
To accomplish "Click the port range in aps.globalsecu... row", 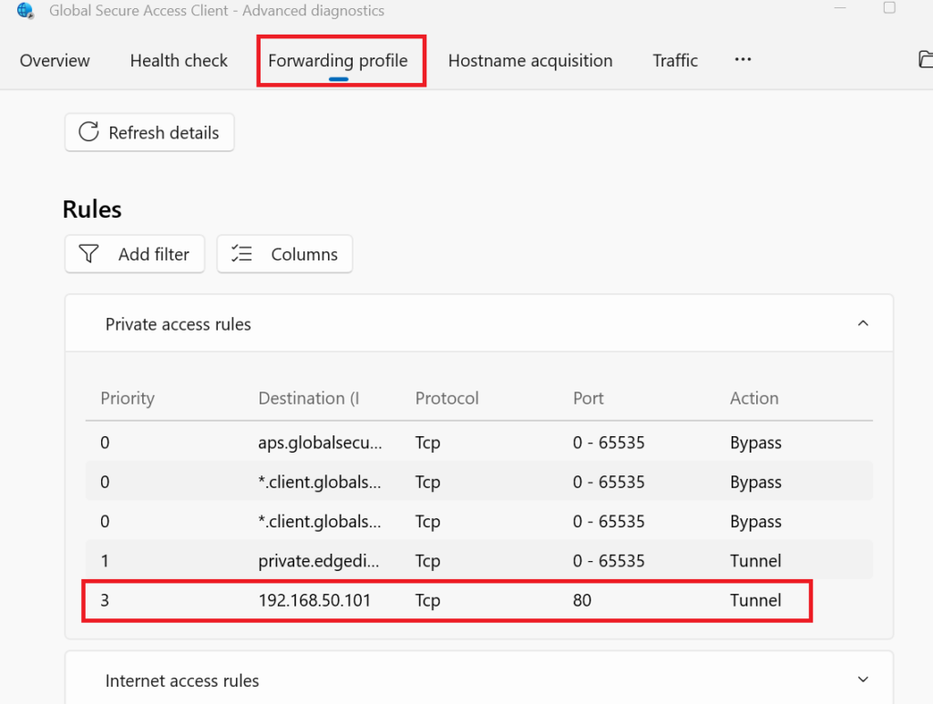I will coord(609,443).
